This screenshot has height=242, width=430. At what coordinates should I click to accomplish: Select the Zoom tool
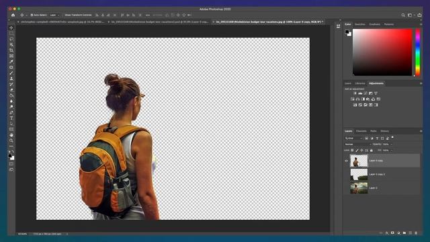11,140
